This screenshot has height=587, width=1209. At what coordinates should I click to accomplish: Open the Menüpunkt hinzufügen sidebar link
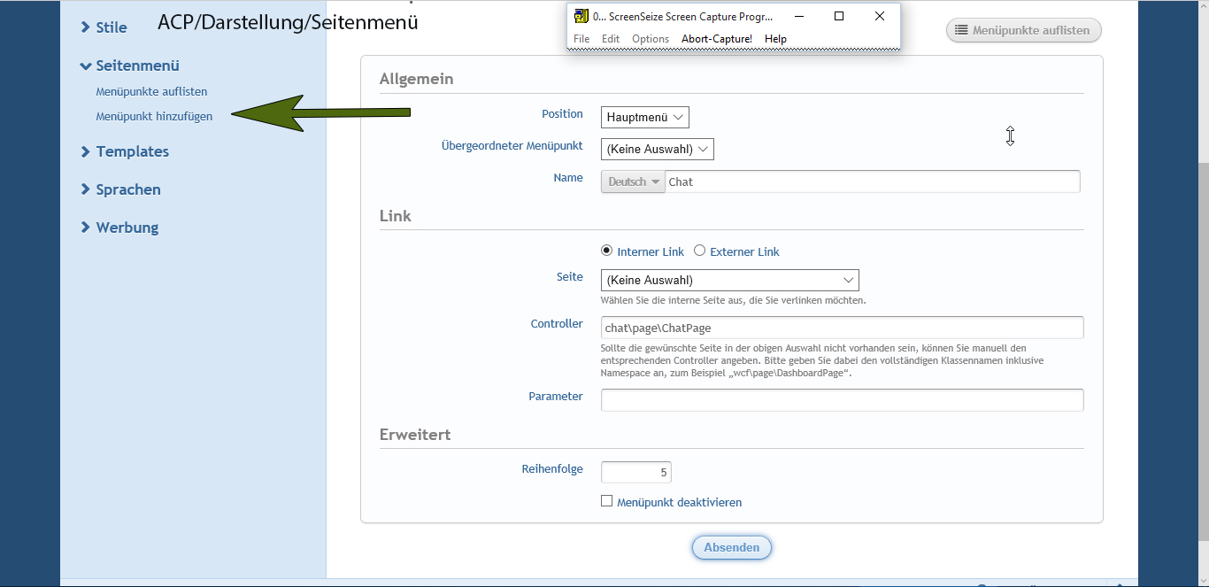coord(154,116)
